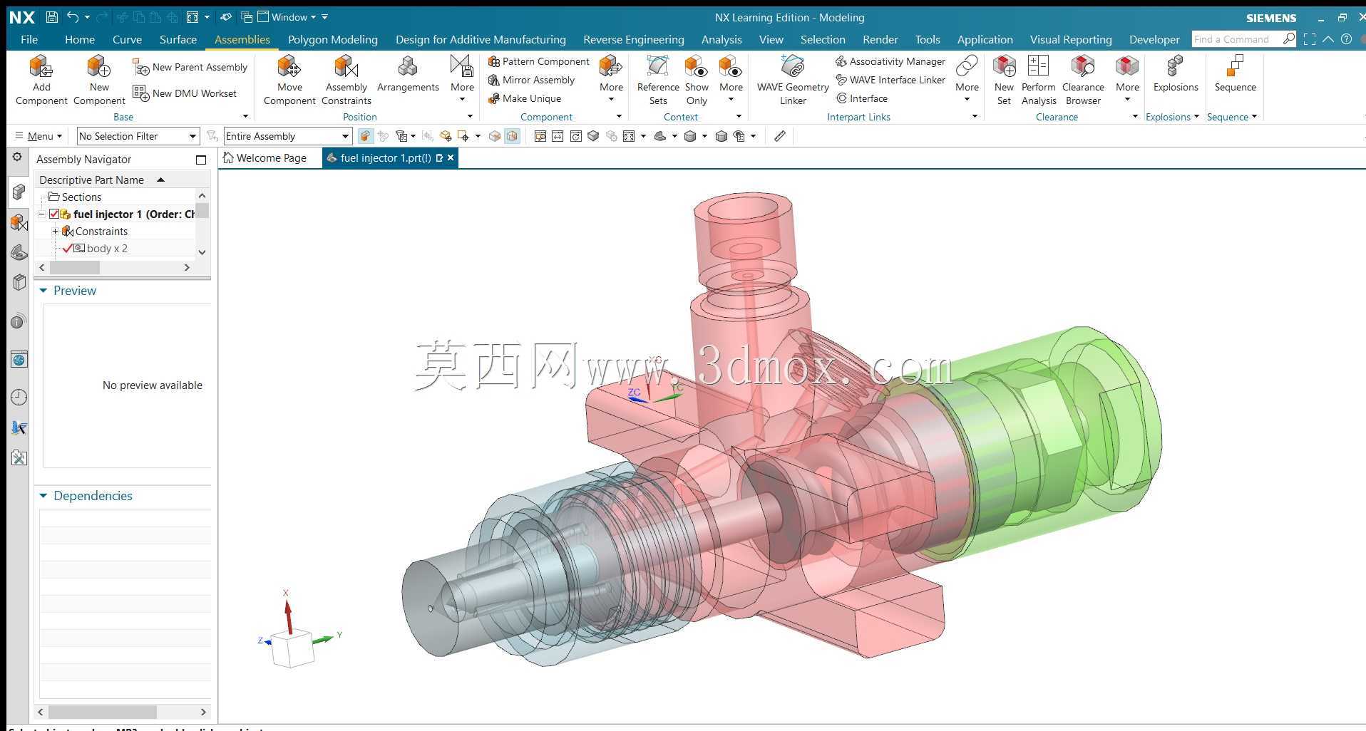Choose Mirror Assembly
This screenshot has width=1366, height=731.
point(531,80)
